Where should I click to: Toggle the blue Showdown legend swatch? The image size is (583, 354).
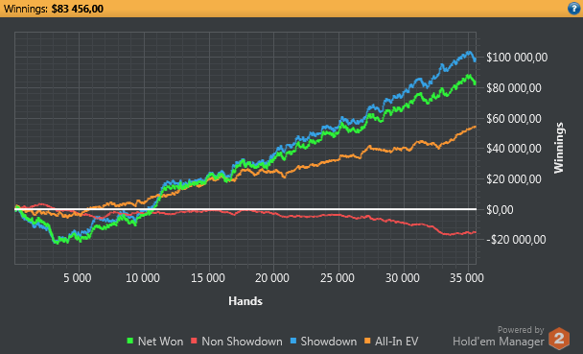coord(293,341)
